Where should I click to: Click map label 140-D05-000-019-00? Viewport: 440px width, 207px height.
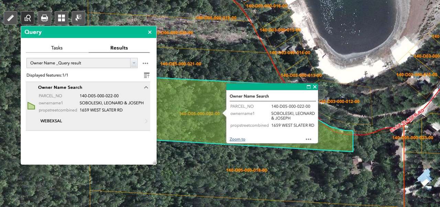click(x=216, y=18)
